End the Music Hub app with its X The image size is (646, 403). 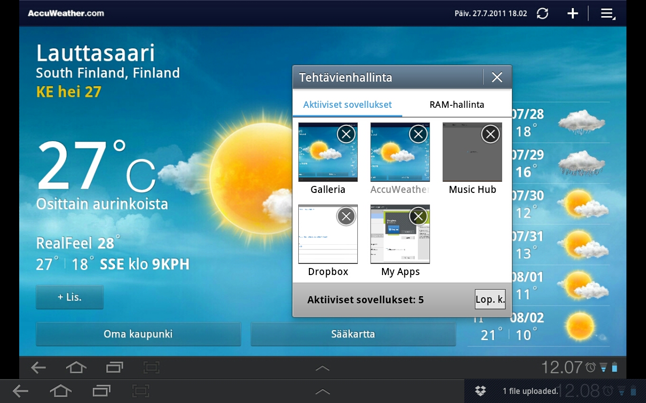pos(491,134)
